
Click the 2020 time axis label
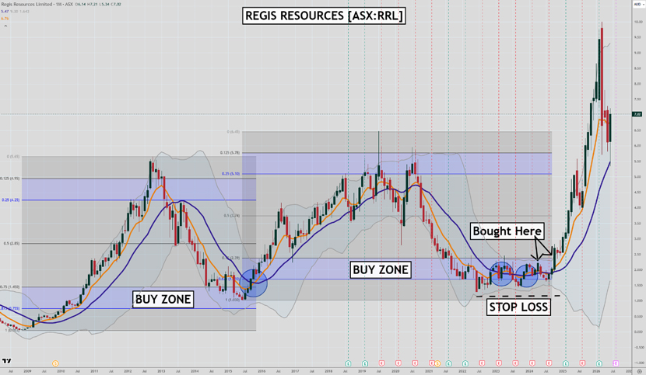point(395,371)
